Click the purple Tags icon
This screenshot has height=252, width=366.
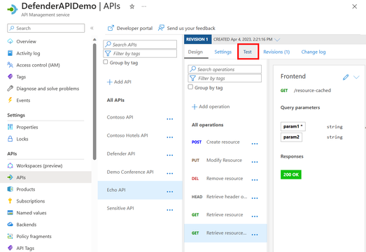10,77
